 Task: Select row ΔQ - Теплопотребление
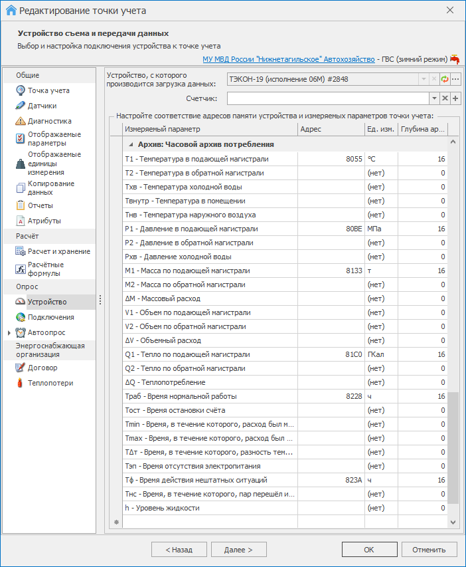(x=285, y=383)
